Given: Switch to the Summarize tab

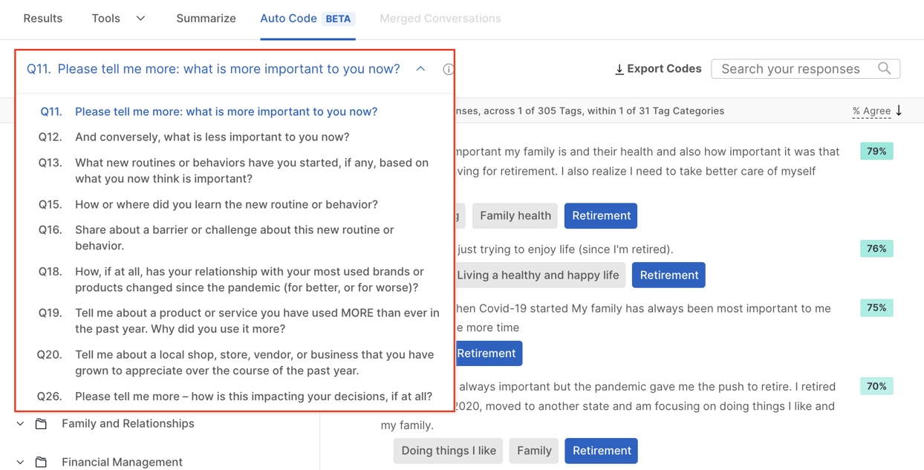Looking at the screenshot, I should pos(206,18).
